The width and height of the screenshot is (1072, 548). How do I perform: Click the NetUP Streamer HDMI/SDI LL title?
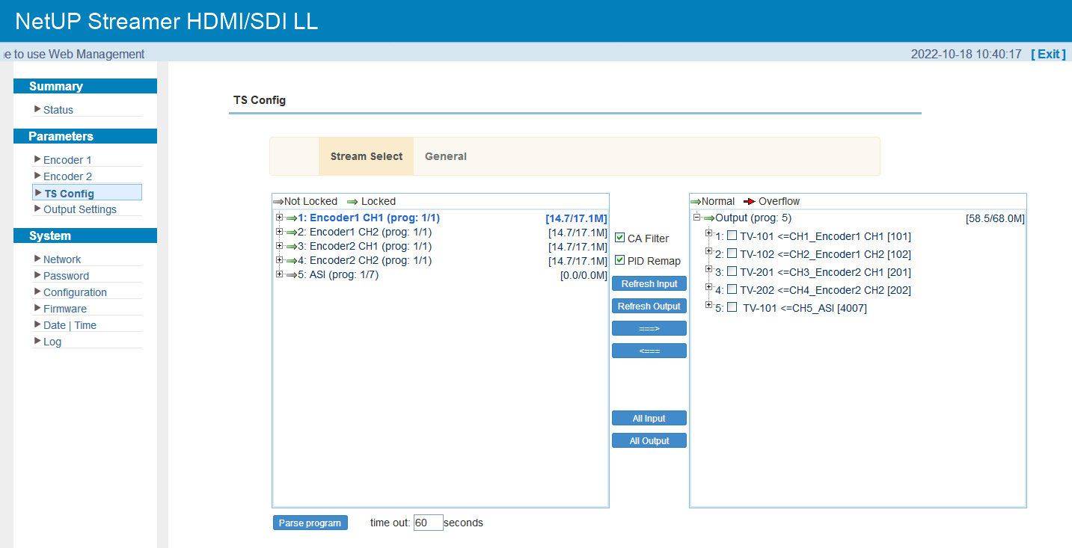point(166,21)
